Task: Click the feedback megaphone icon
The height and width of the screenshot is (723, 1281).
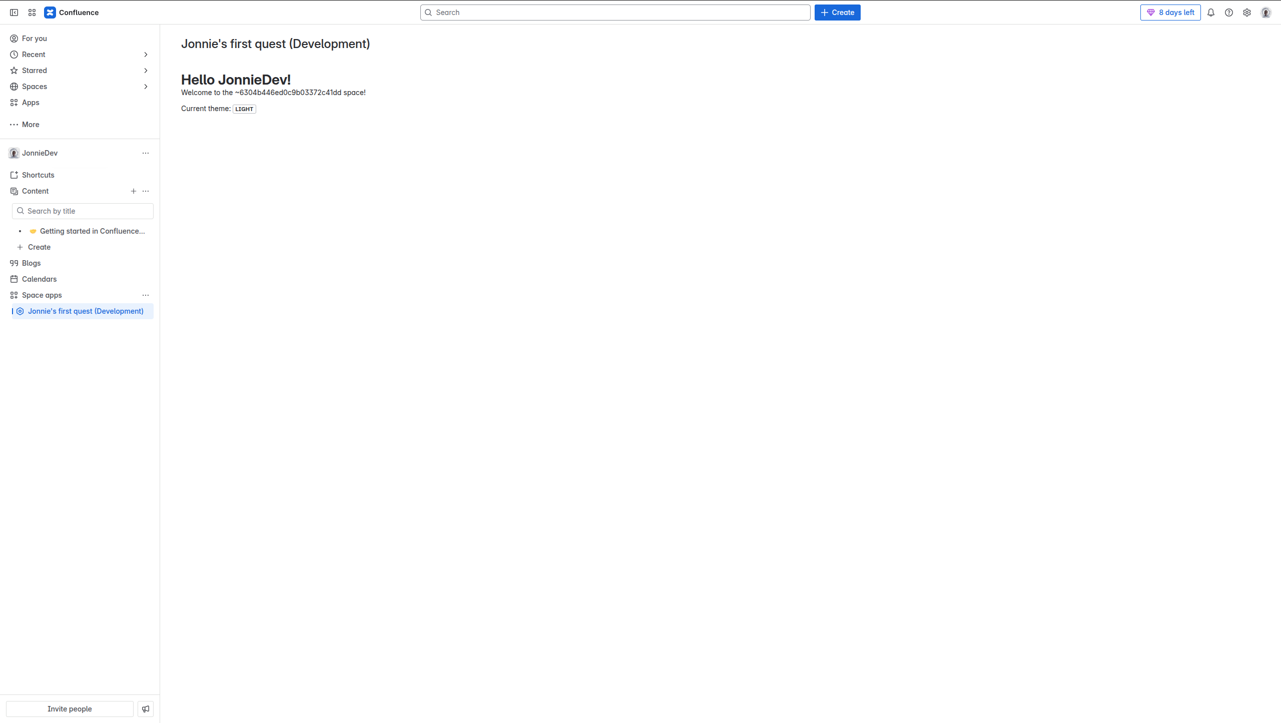Action: coord(146,709)
